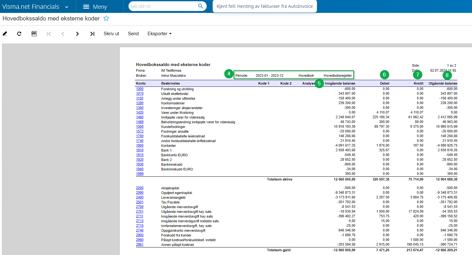Open account link 1700
The width and height of the screenshot is (472, 255).
(x=140, y=136)
